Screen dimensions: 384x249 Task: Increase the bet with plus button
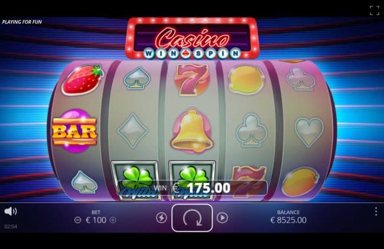coord(113,220)
